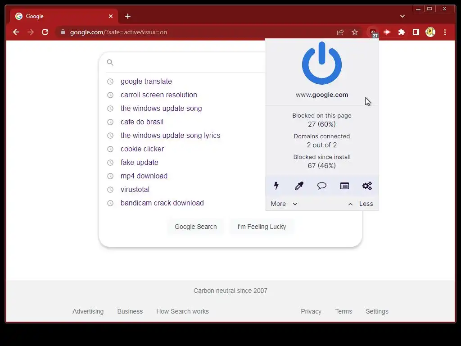Viewport: 461px width, 346px height.
Task: Click the uBlock Origin extension icon
Action: coord(373,32)
